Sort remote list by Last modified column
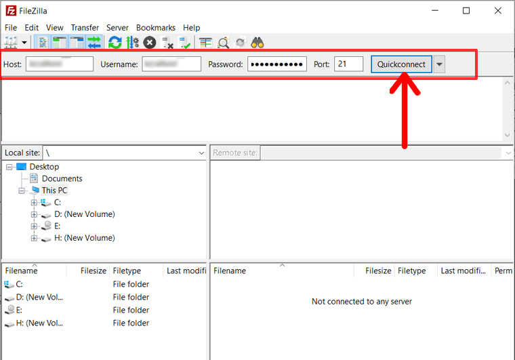515x360 pixels. [464, 271]
